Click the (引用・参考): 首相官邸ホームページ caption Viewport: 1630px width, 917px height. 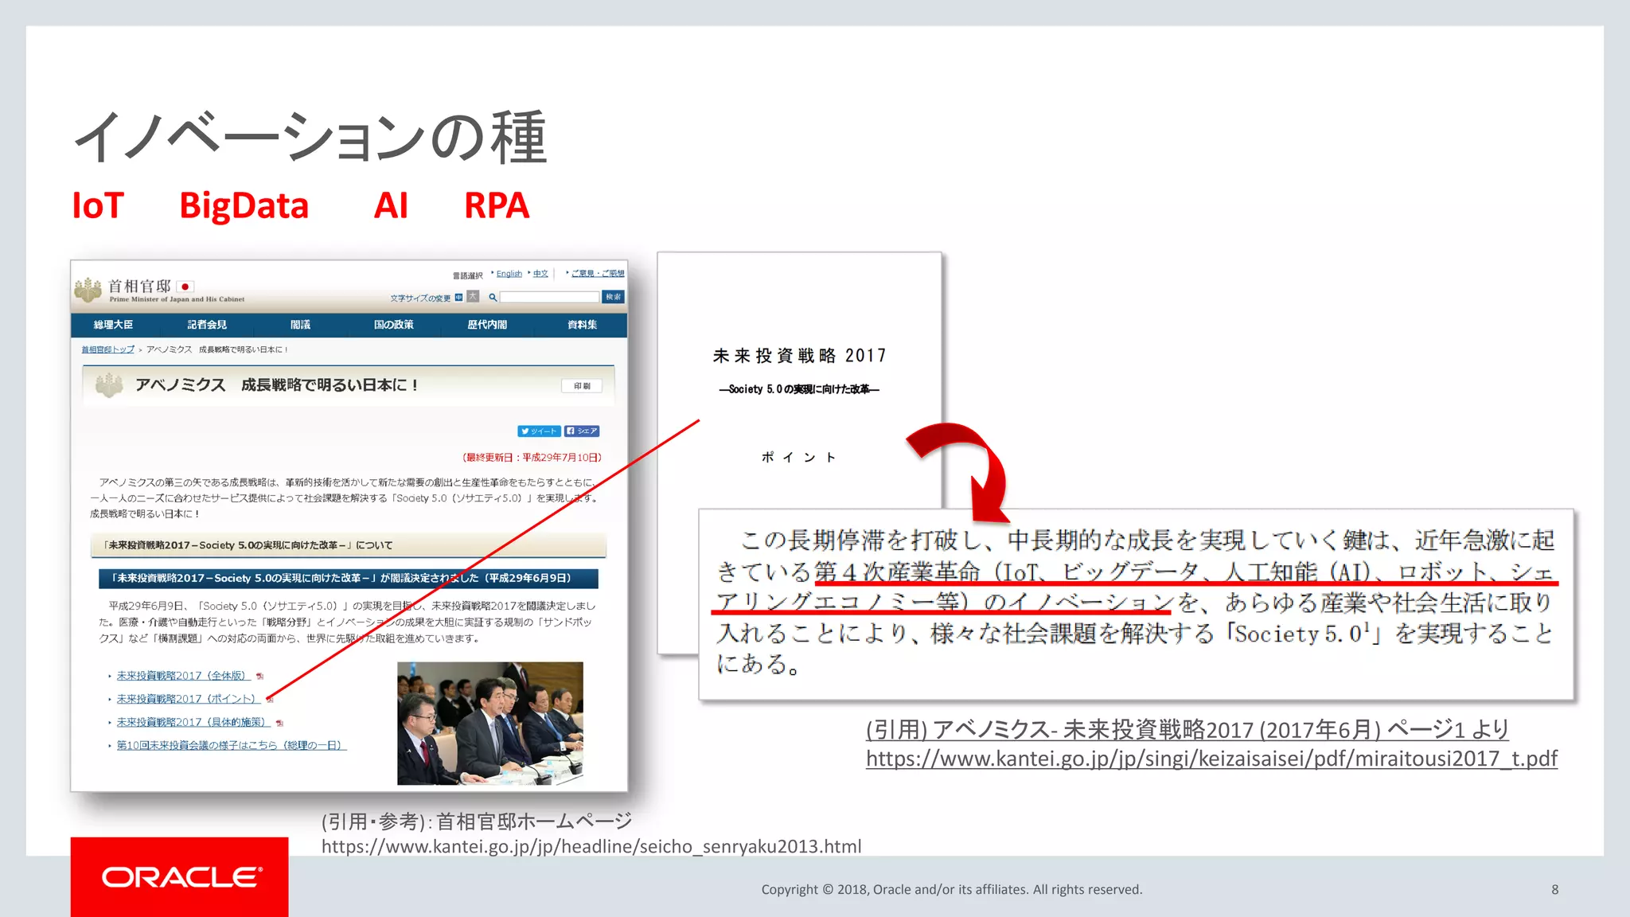click(477, 821)
